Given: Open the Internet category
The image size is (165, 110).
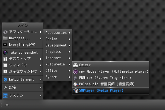Looking at the screenshot, I should pos(58,58).
